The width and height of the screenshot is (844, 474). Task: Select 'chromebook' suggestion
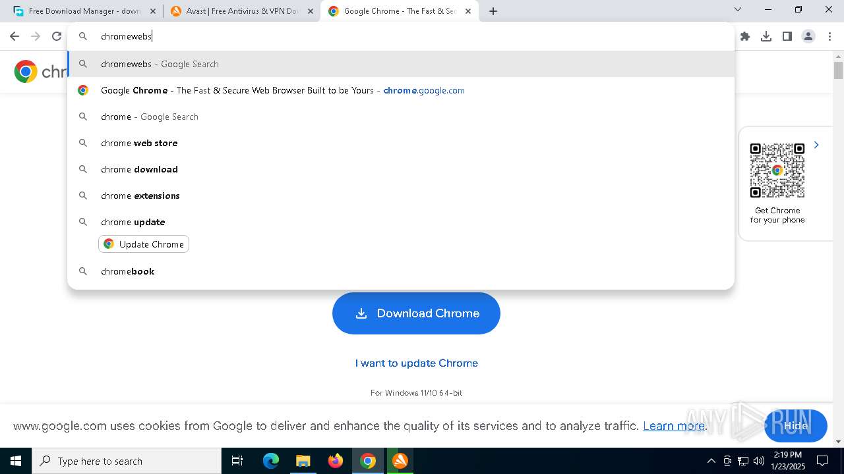tap(401, 271)
